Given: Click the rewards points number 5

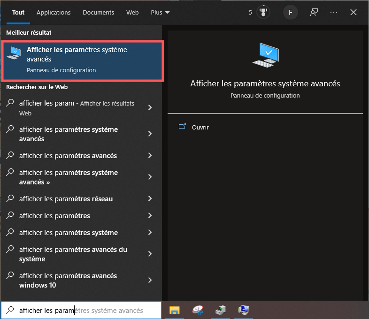Looking at the screenshot, I should pos(250,13).
